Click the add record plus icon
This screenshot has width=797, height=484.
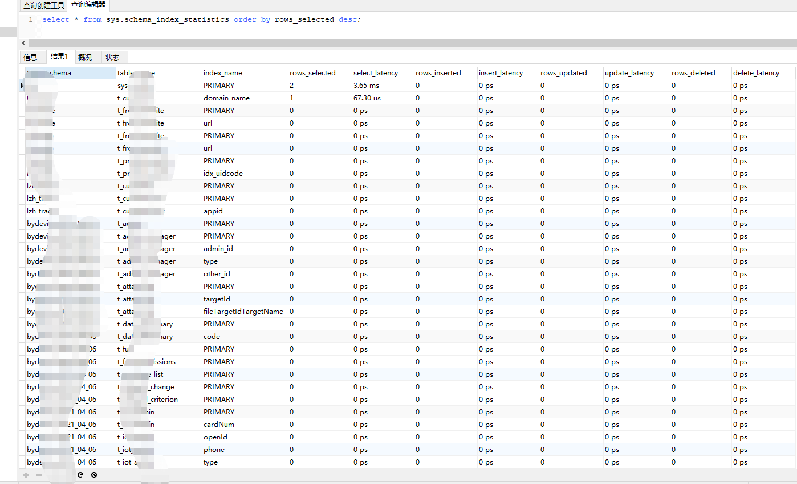pyautogui.click(x=26, y=475)
